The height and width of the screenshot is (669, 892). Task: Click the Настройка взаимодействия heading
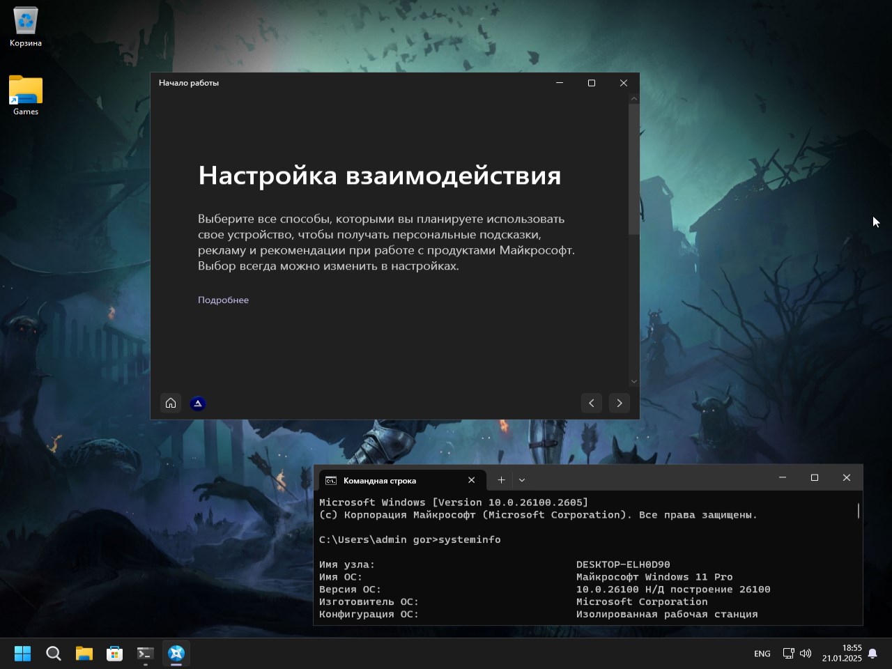click(380, 176)
